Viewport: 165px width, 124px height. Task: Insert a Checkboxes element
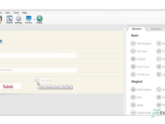tap(140, 74)
